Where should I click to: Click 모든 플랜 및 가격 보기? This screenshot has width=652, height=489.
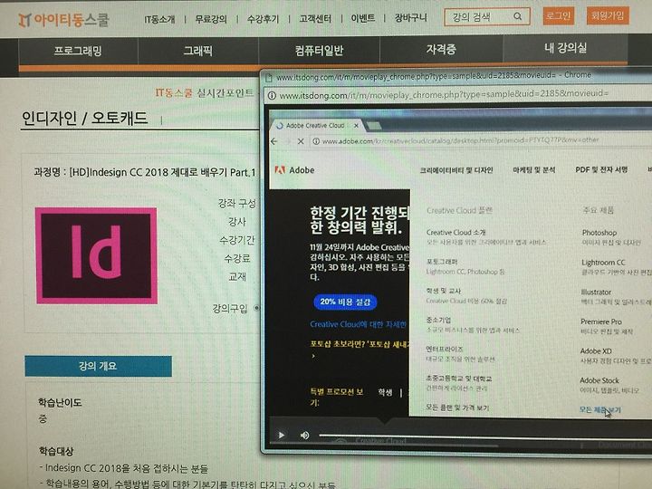click(x=457, y=407)
